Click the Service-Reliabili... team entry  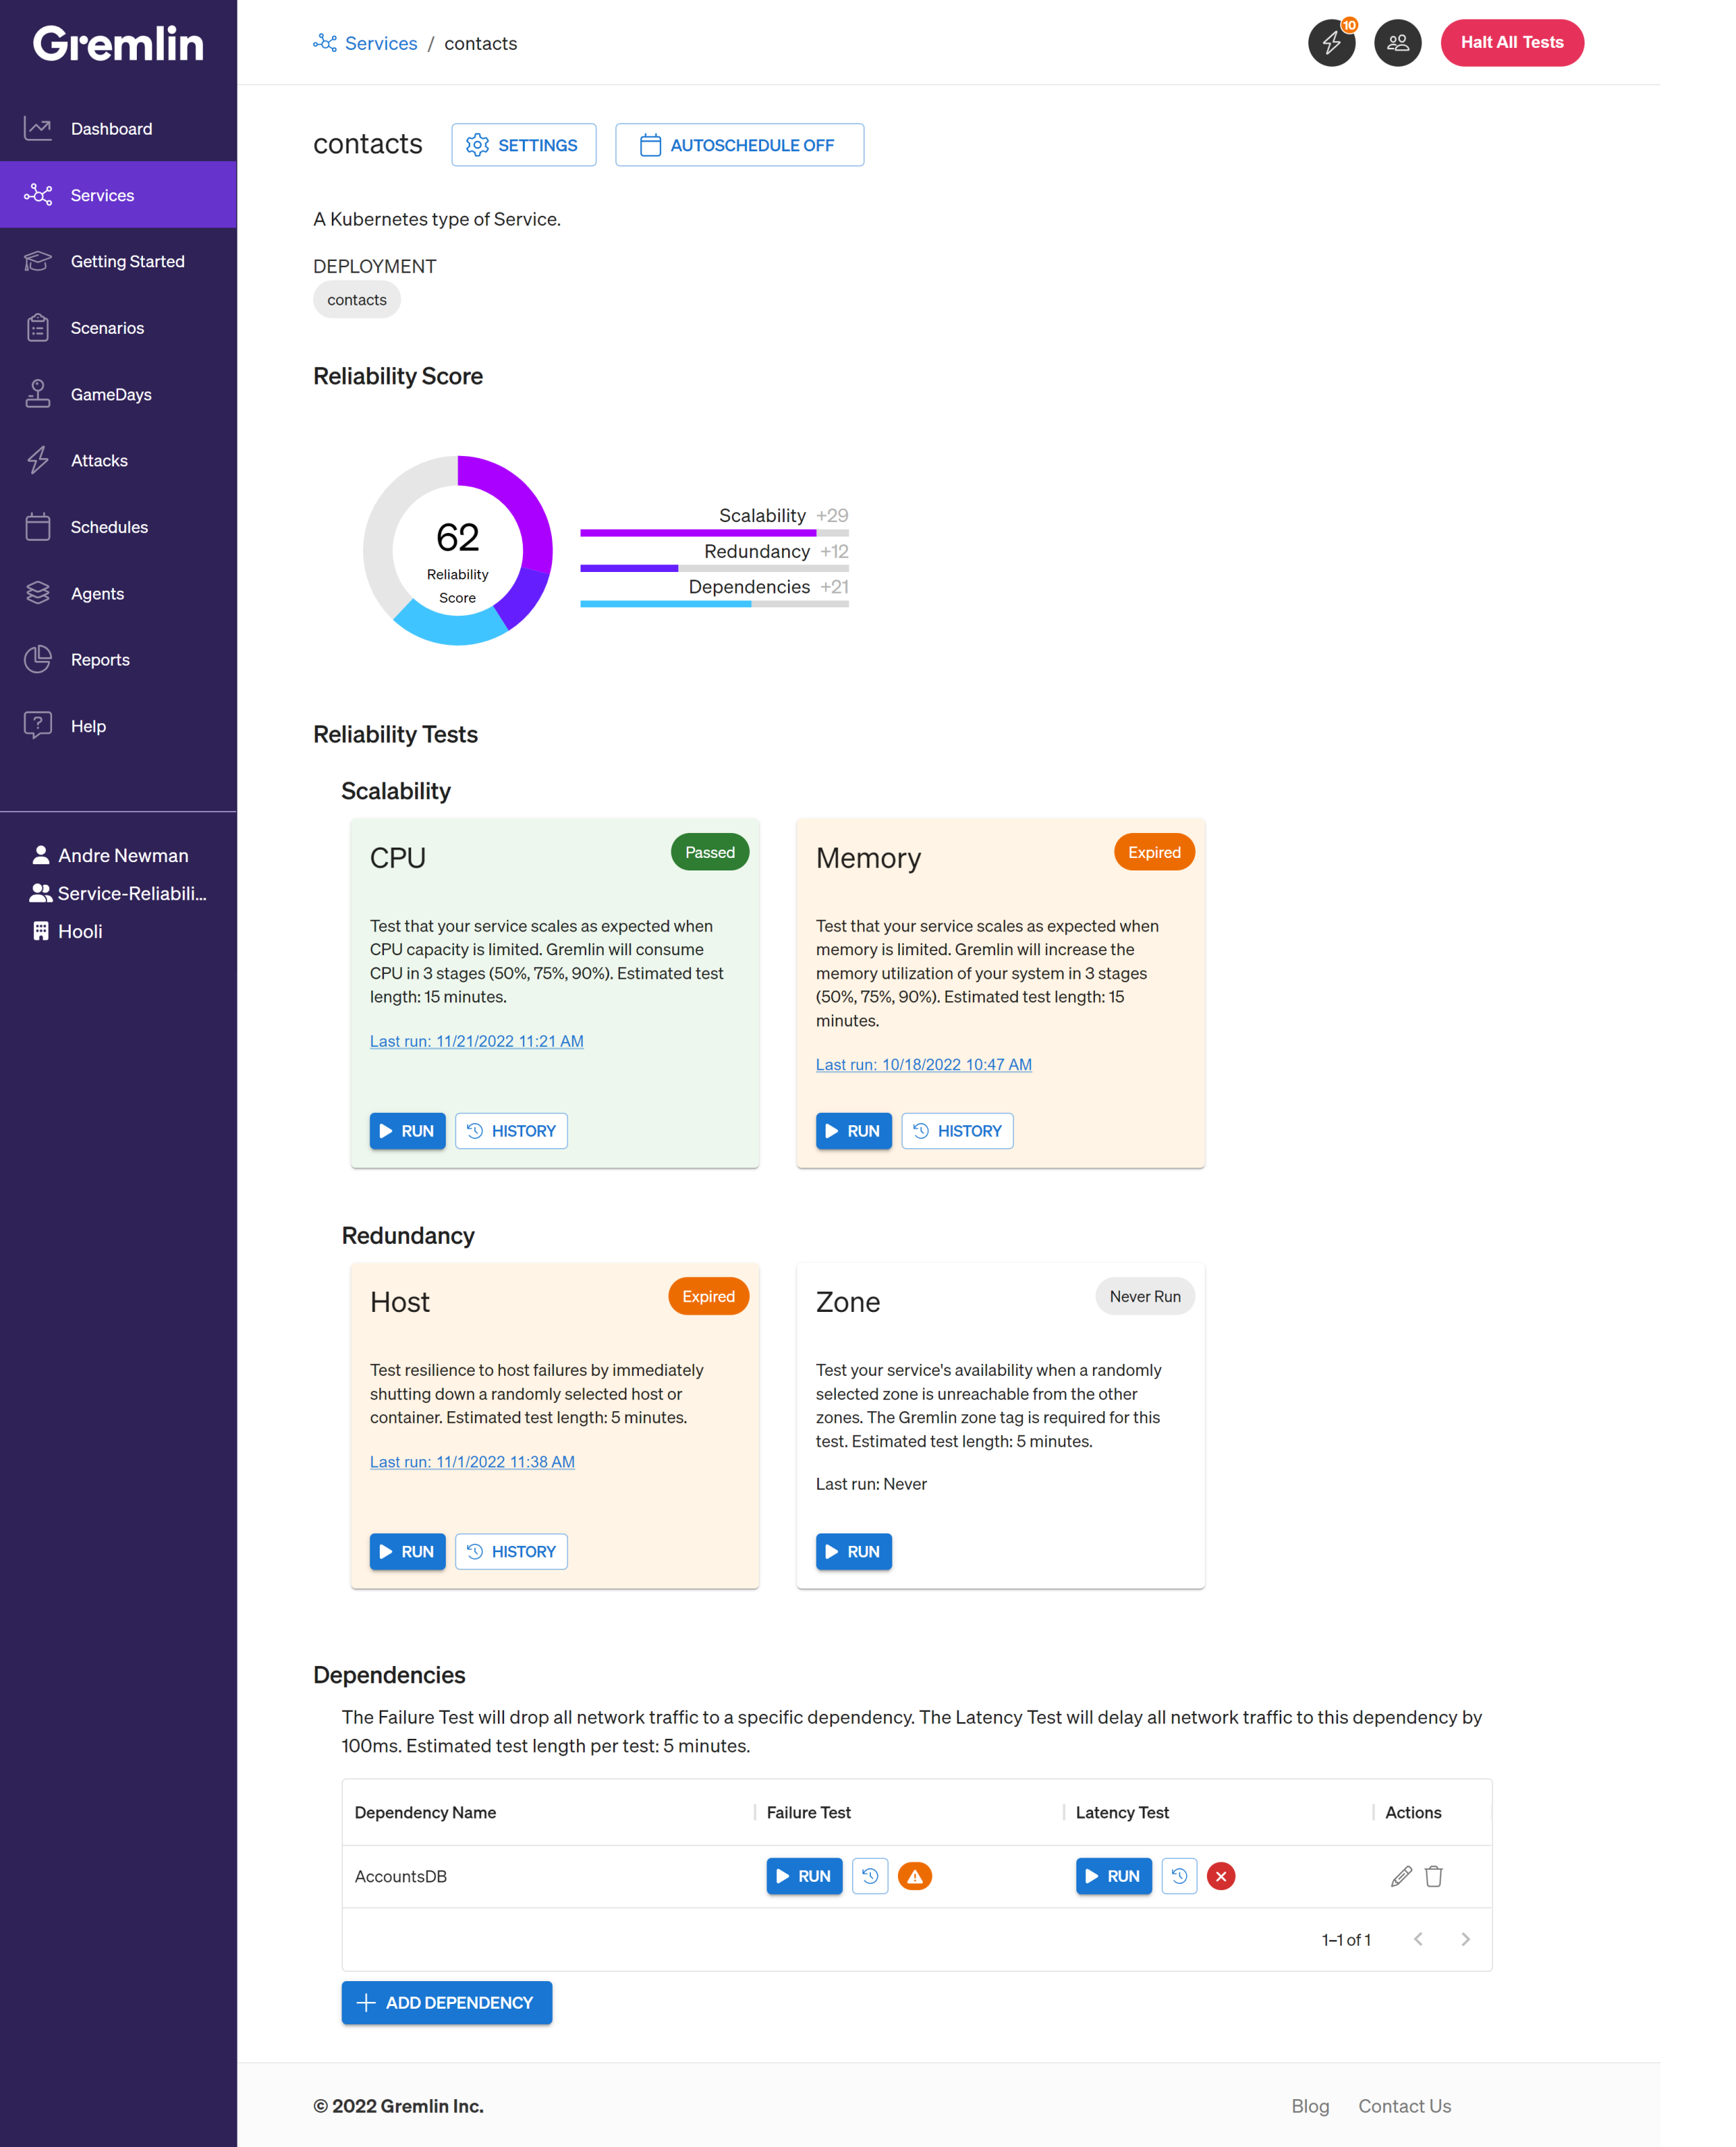118,893
